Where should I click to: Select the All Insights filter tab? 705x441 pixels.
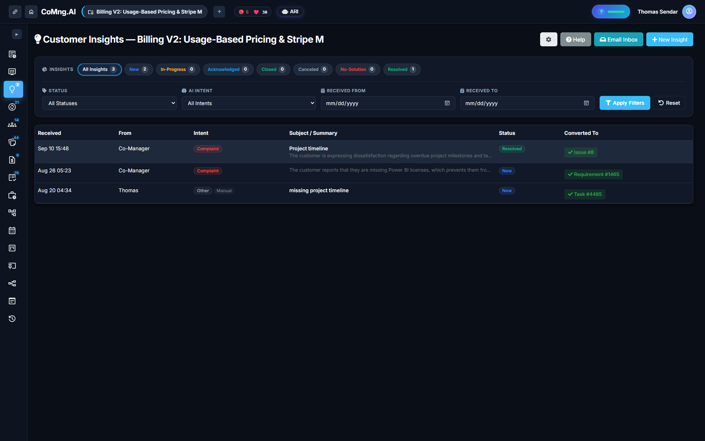[x=100, y=69]
